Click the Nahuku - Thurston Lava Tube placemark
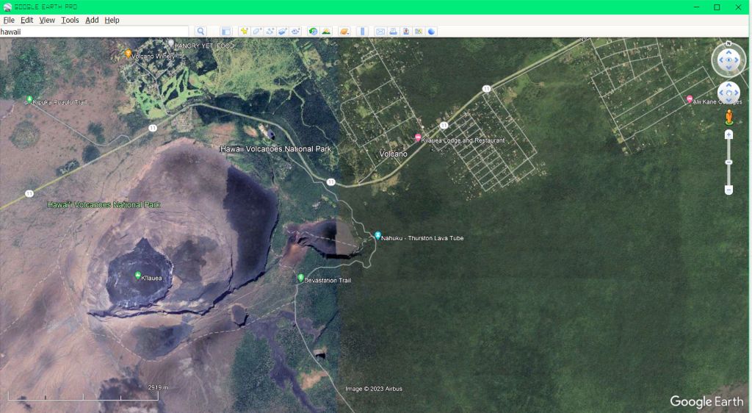Viewport: 752px width, 413px height. [377, 236]
